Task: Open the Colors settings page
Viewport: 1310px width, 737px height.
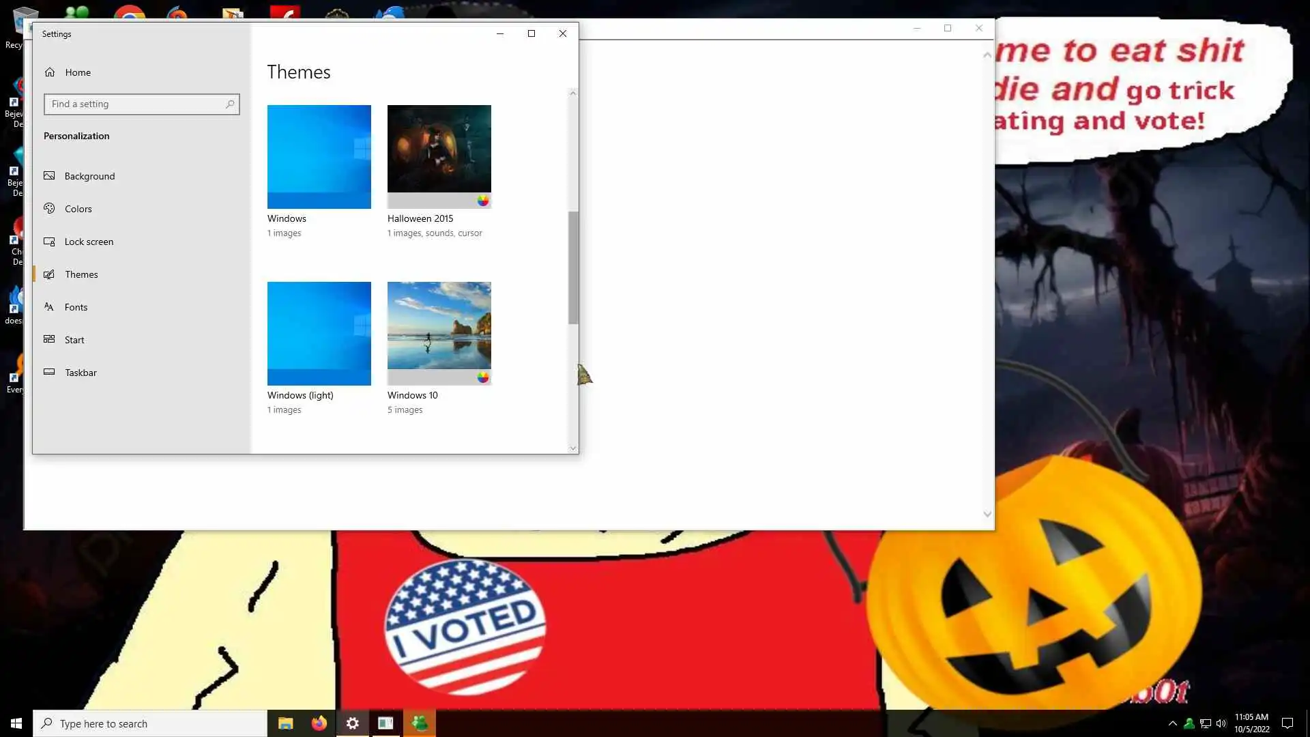Action: [x=78, y=209]
